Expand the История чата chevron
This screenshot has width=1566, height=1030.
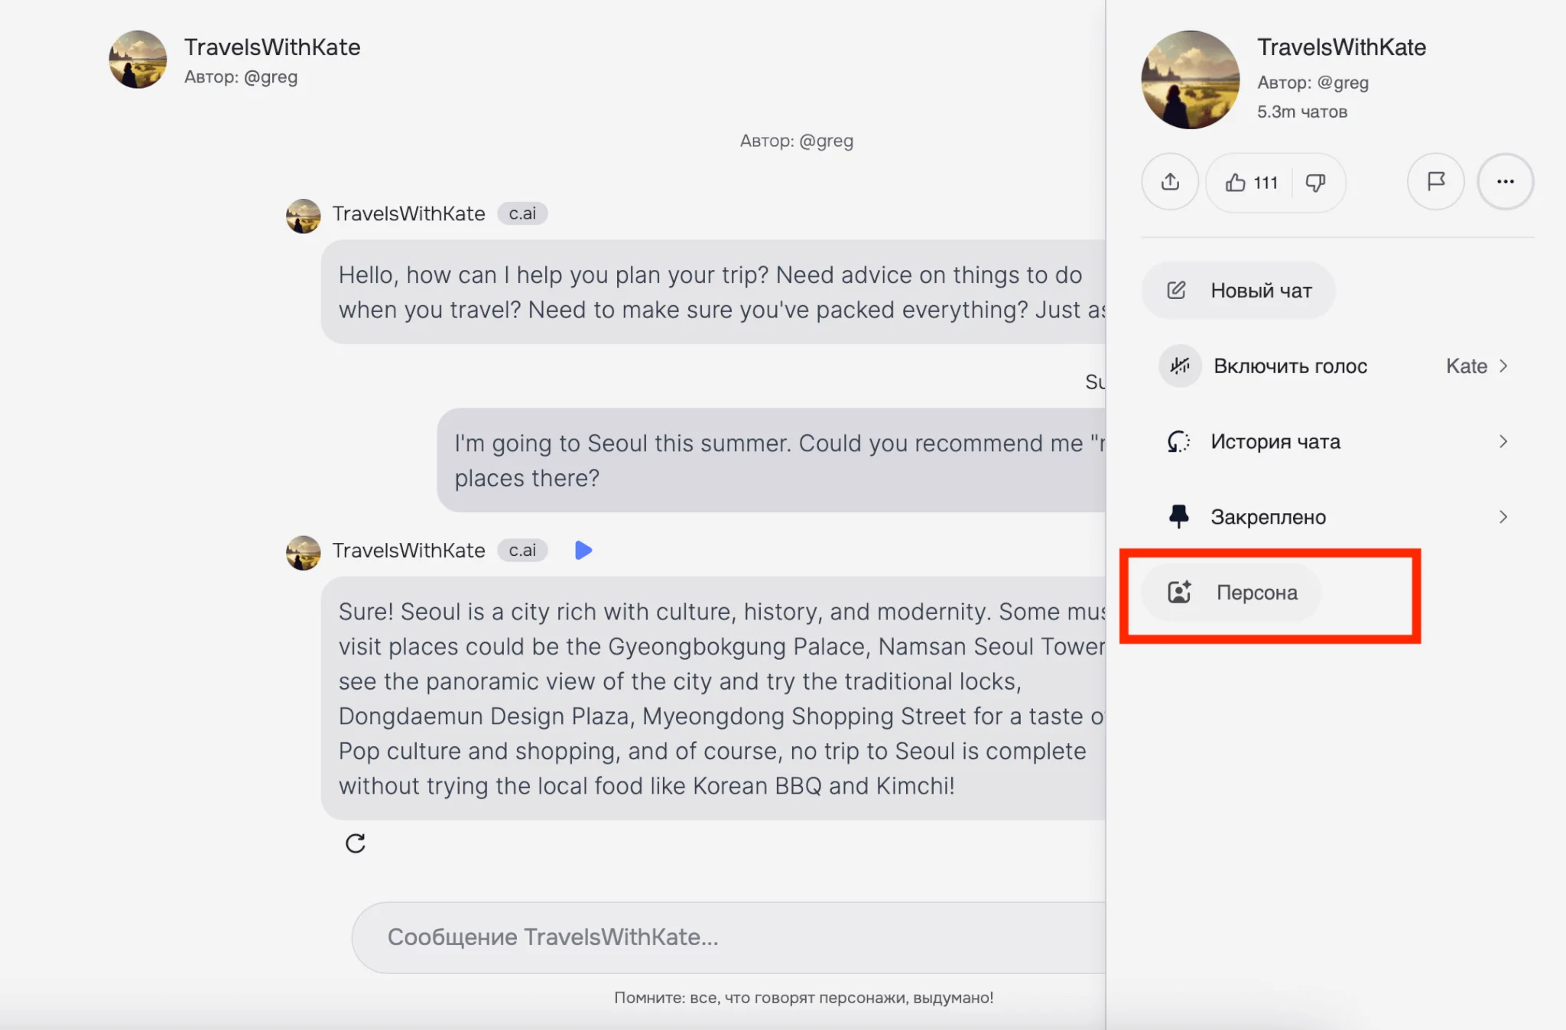[1503, 441]
